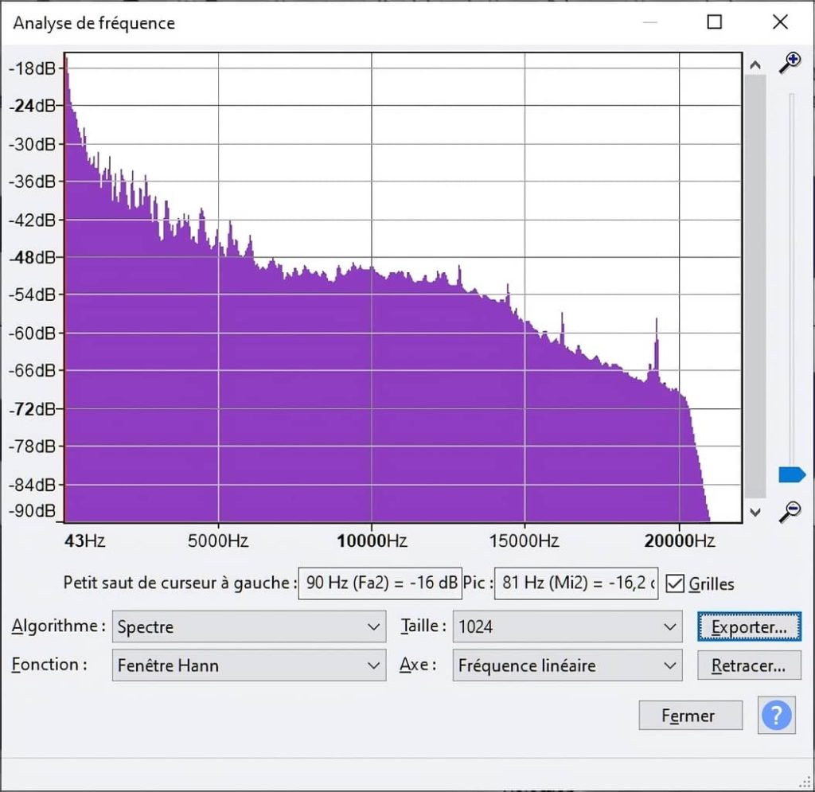Export the analysis with the Exporter button
This screenshot has height=792, width=815.
748,626
